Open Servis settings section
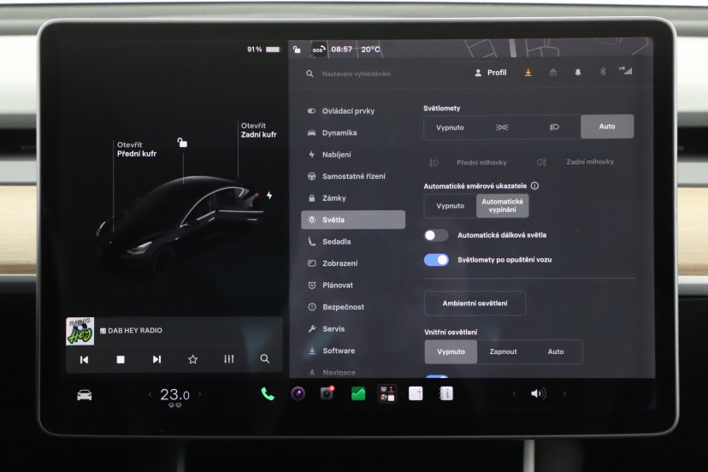The height and width of the screenshot is (472, 708). point(353,329)
